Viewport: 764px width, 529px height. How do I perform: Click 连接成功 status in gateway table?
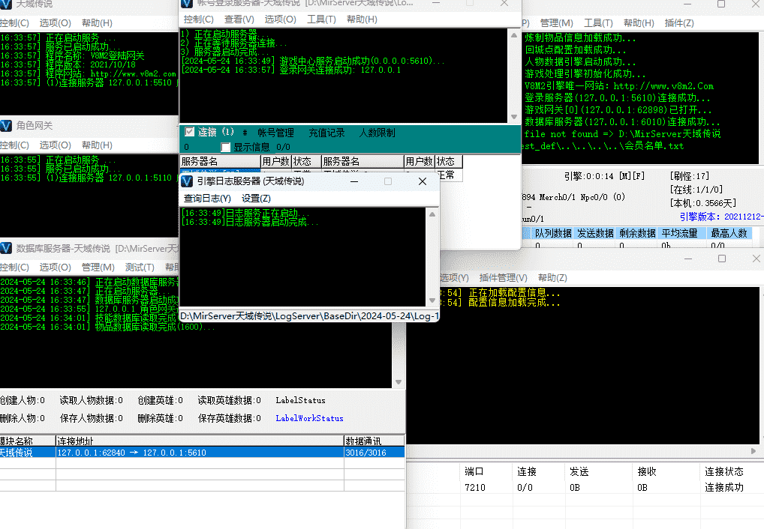point(724,487)
